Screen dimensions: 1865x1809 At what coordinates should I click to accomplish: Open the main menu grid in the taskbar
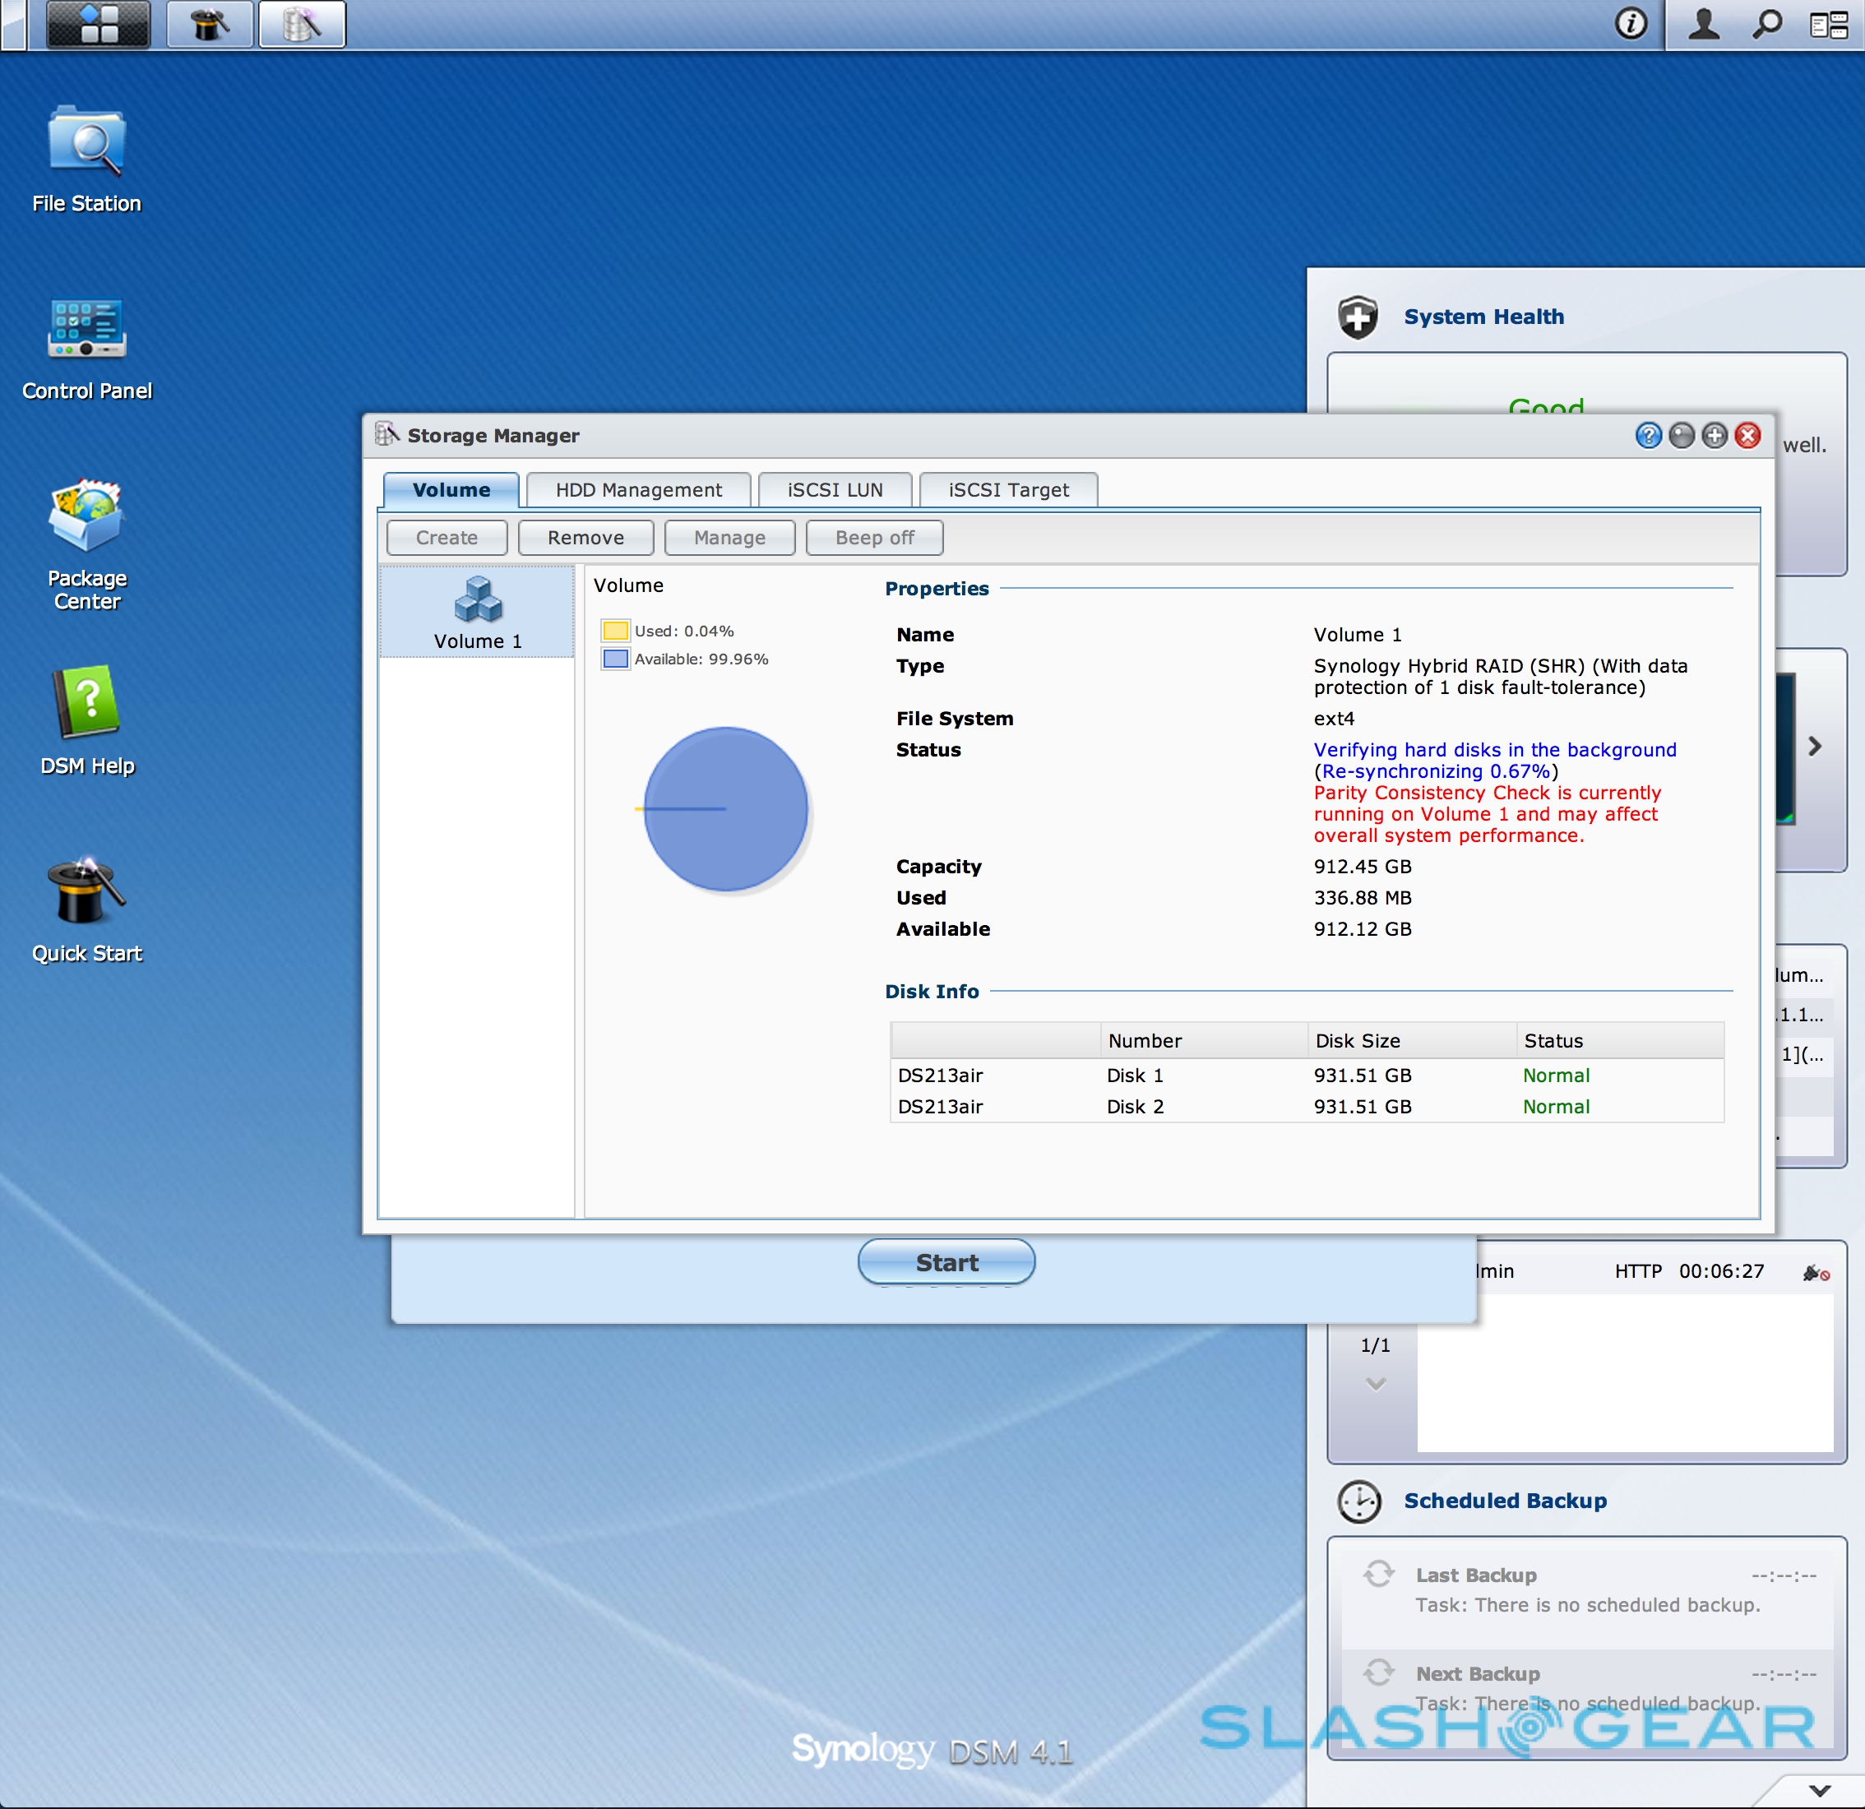coord(99,24)
